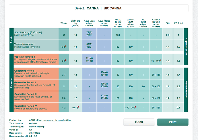Click the Water EC label
The width and height of the screenshot is (198, 140).
tap(14, 130)
